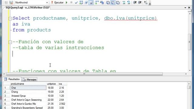194x109 pixels.
Task: Click the split-window handle above editor scrollbar
Action: pos(190,11)
